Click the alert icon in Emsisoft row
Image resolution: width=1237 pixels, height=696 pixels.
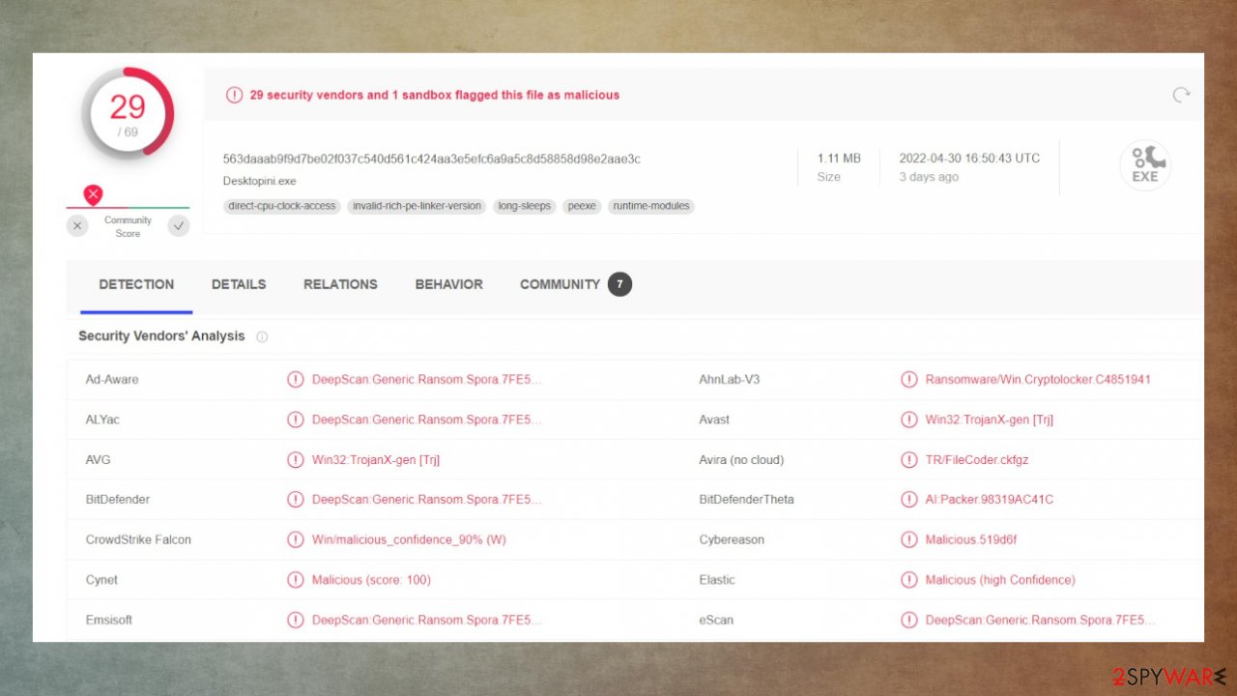[296, 620]
